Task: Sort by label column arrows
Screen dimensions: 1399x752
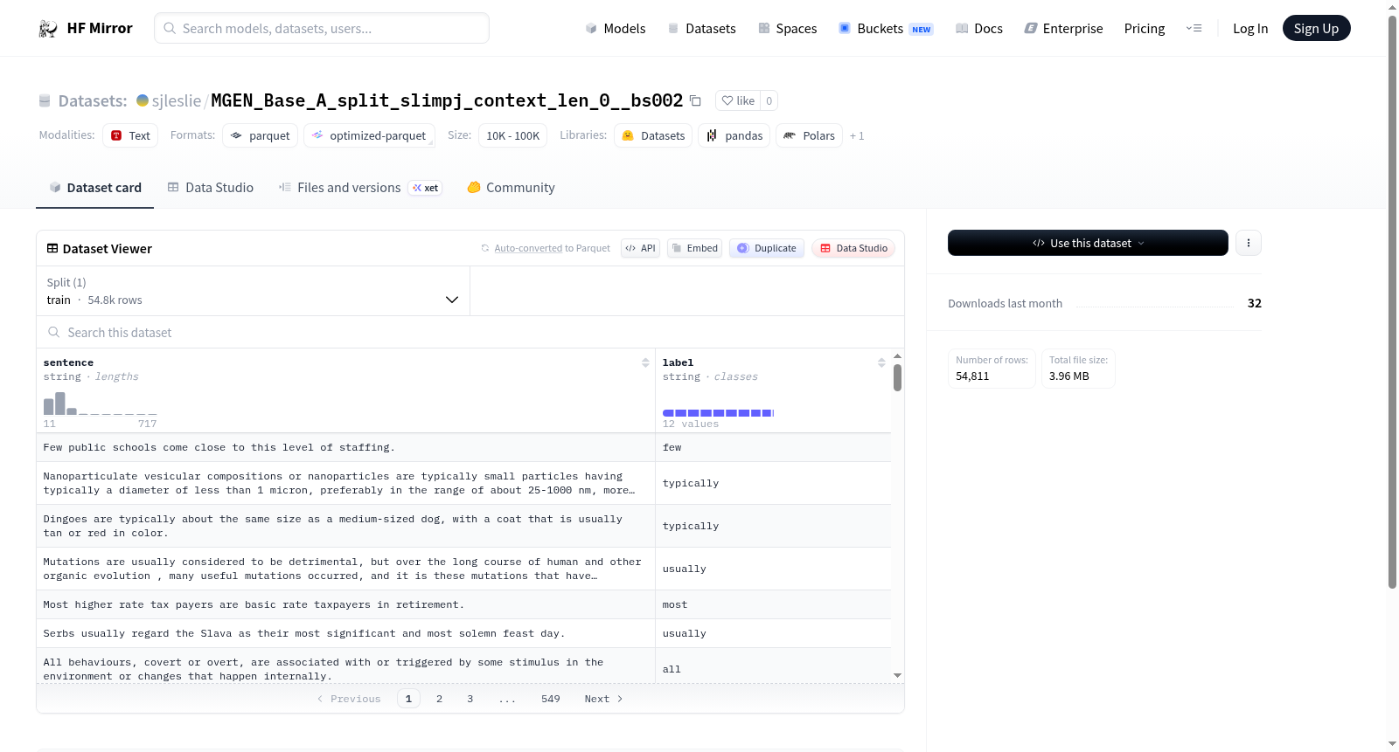Action: [x=881, y=362]
